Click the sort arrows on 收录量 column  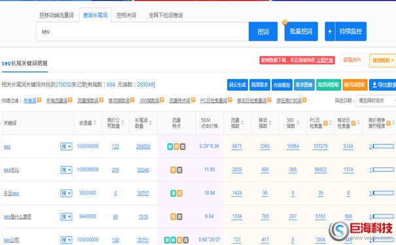pos(95,123)
